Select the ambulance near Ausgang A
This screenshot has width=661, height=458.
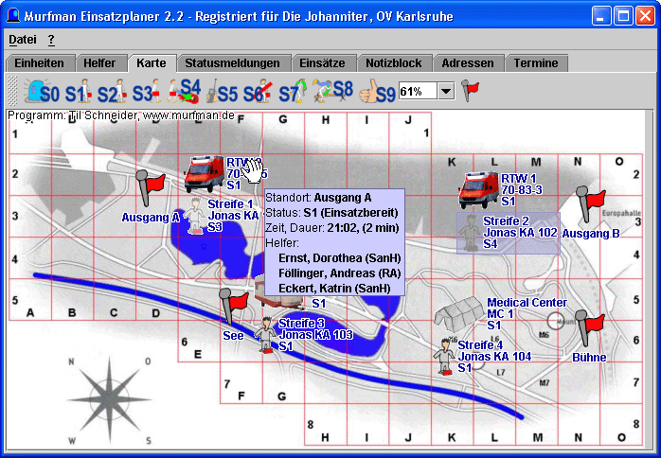pyautogui.click(x=204, y=173)
